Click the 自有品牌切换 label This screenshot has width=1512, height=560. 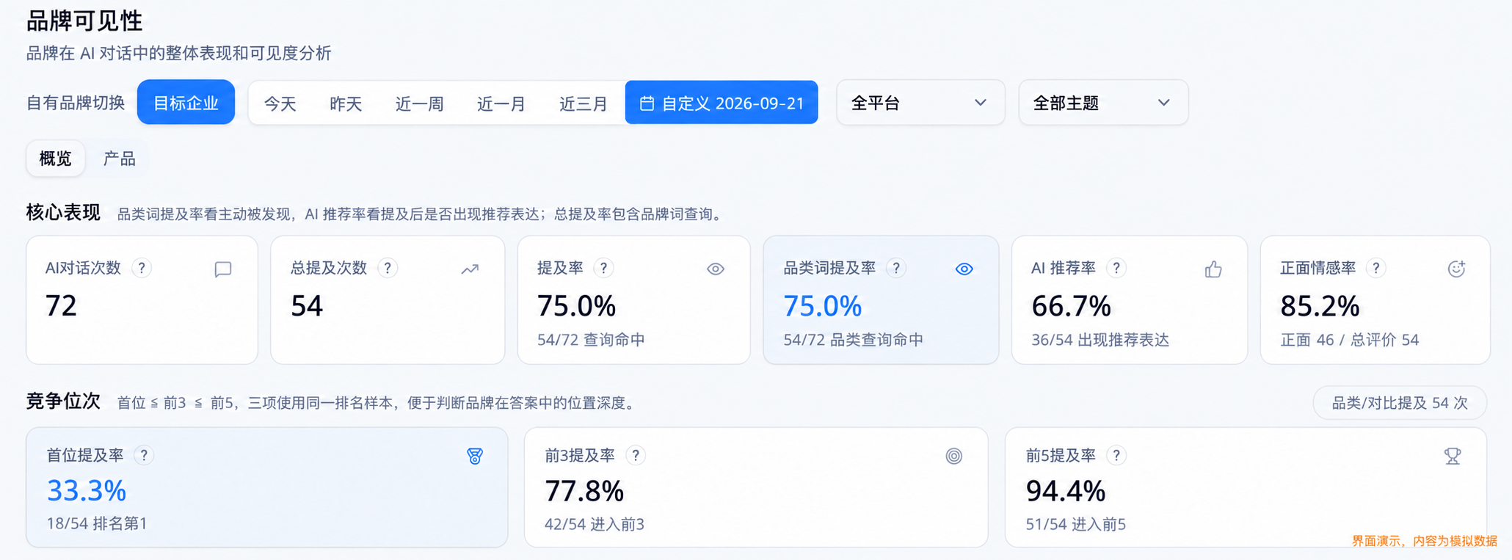76,103
